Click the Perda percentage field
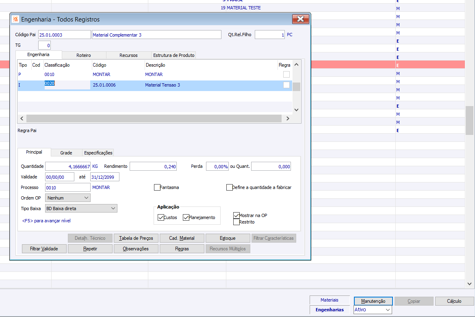This screenshot has width=475, height=317. pyautogui.click(x=217, y=166)
